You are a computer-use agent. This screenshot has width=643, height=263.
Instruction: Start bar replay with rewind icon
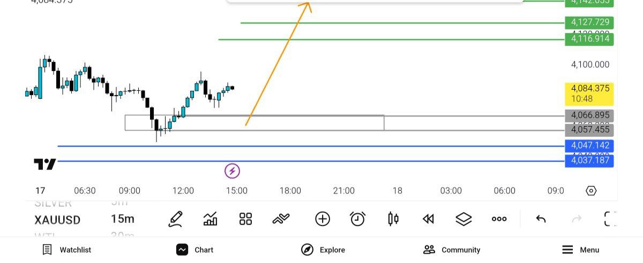(428, 219)
